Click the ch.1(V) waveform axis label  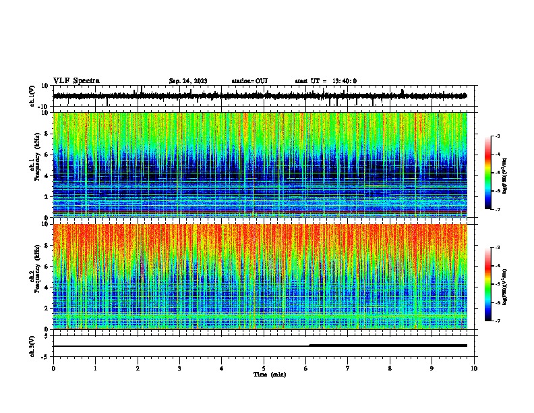32,96
